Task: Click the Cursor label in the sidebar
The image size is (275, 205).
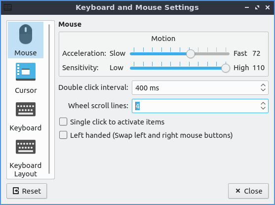Action: [x=26, y=90]
